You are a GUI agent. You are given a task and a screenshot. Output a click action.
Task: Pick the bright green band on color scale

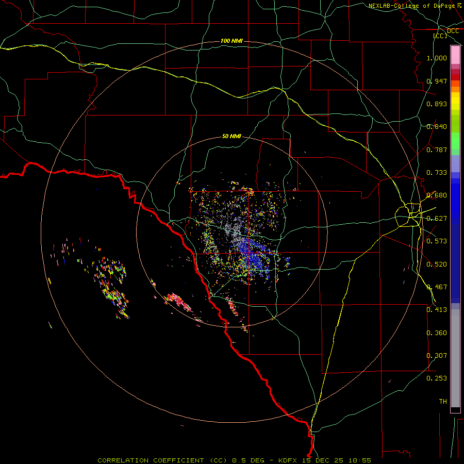point(455,141)
